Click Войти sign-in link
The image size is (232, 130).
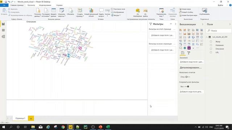point(220,5)
